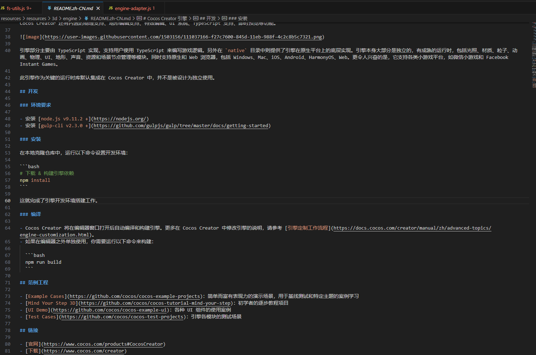Open the gulp getting-started GitHub link
The width and height of the screenshot is (536, 355).
click(x=181, y=126)
